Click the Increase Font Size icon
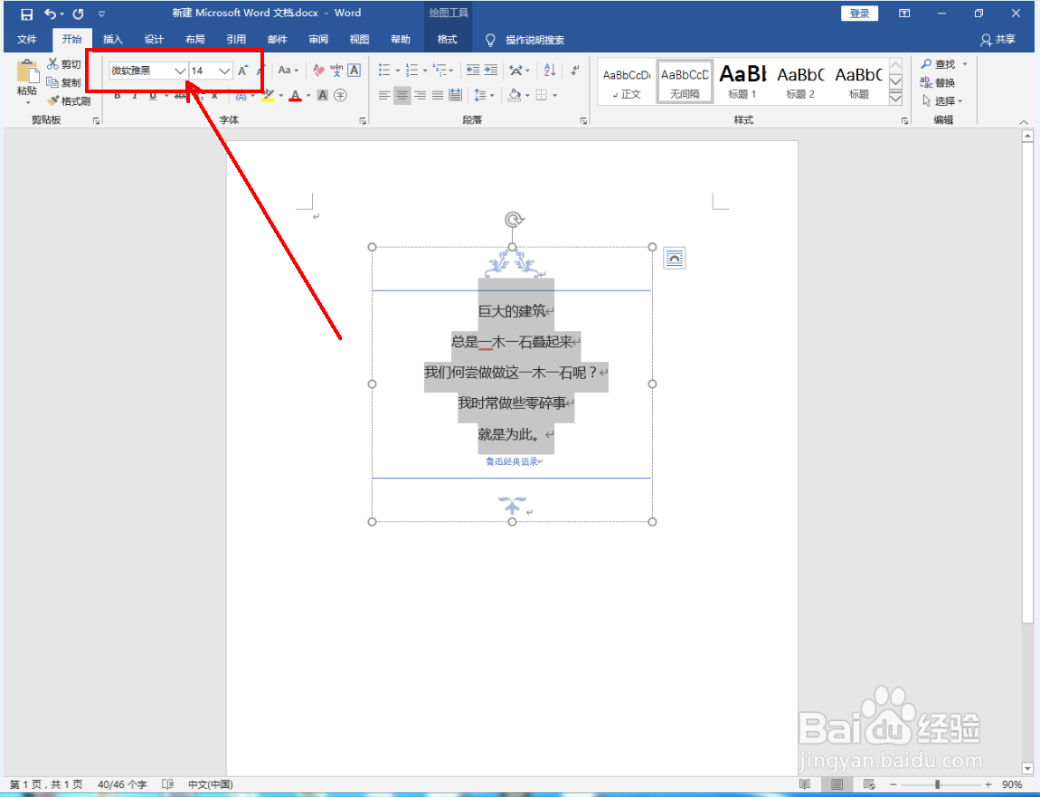Image resolution: width=1040 pixels, height=797 pixels. [241, 70]
